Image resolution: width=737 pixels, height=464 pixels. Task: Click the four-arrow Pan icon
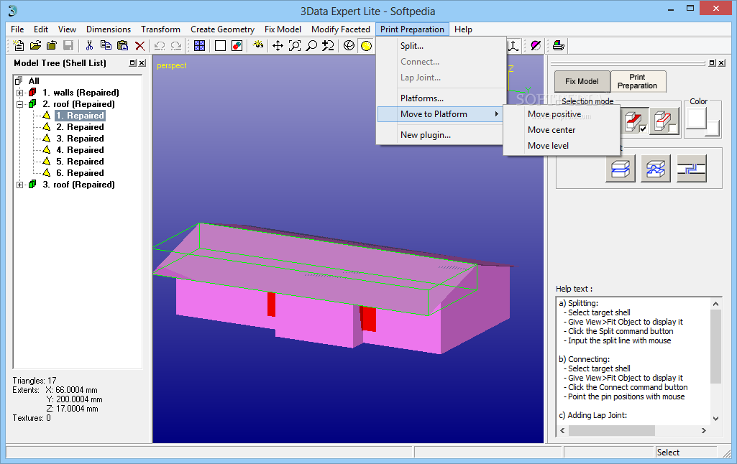(x=278, y=45)
